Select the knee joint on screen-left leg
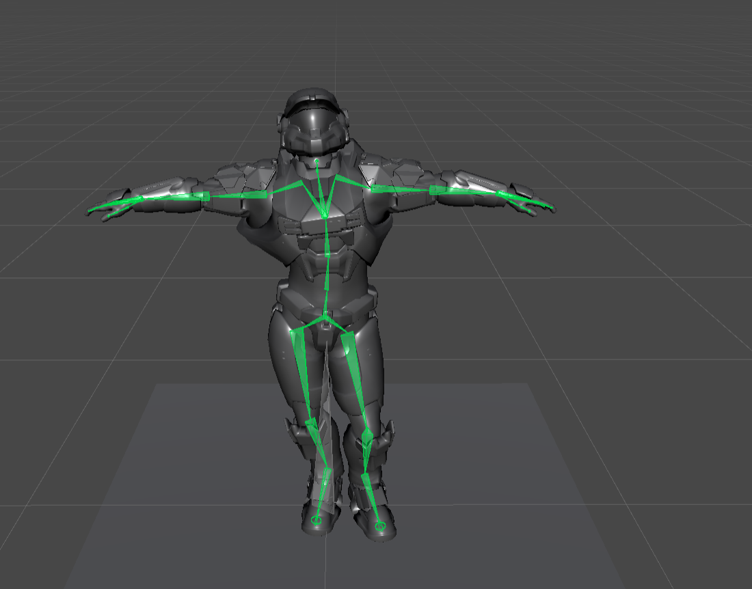This screenshot has height=589, width=752. (x=311, y=424)
